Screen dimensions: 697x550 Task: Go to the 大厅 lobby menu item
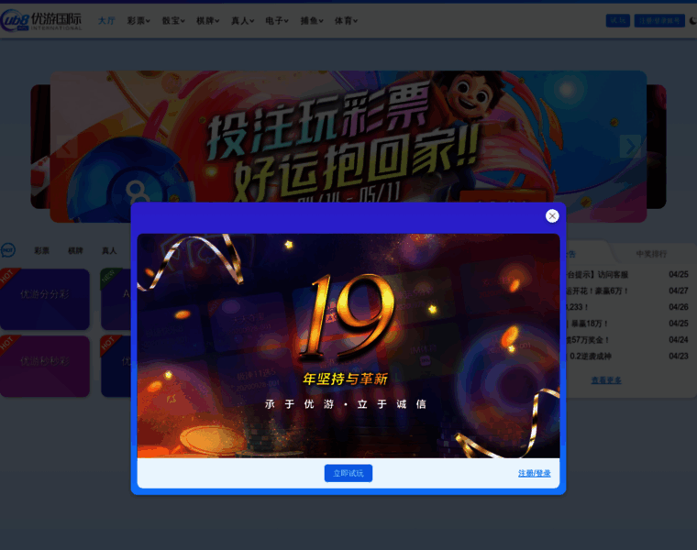click(x=106, y=20)
